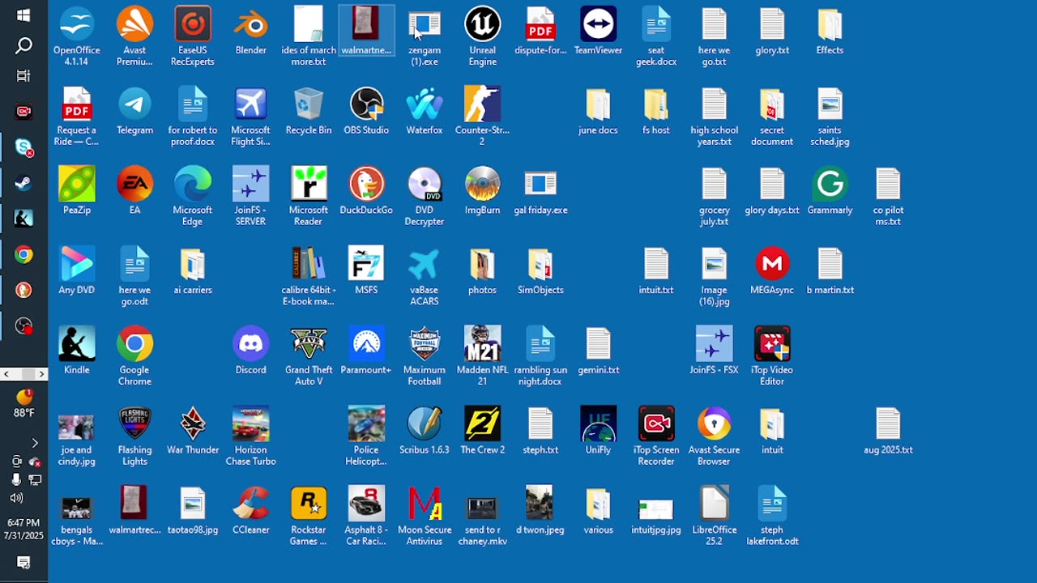Viewport: 1037px width, 583px height.
Task: Open the Windows Start menu
Action: click(x=23, y=15)
